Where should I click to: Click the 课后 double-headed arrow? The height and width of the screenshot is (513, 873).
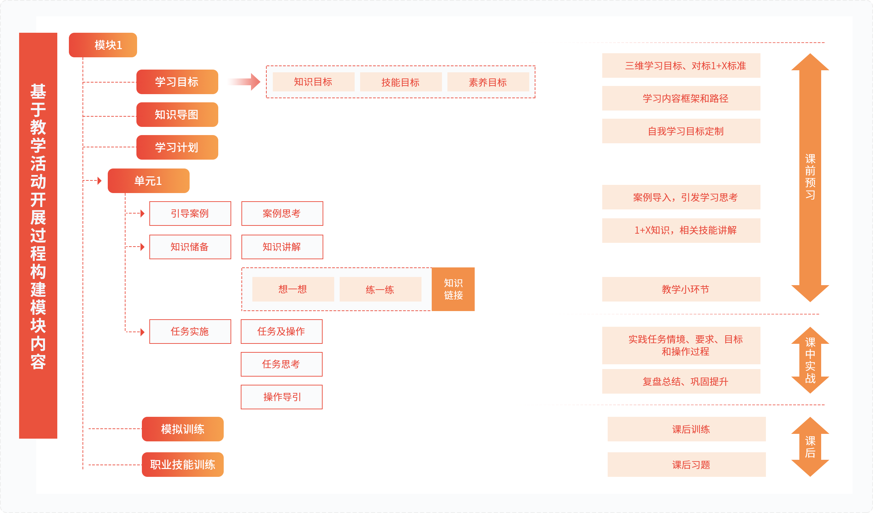coord(810,446)
